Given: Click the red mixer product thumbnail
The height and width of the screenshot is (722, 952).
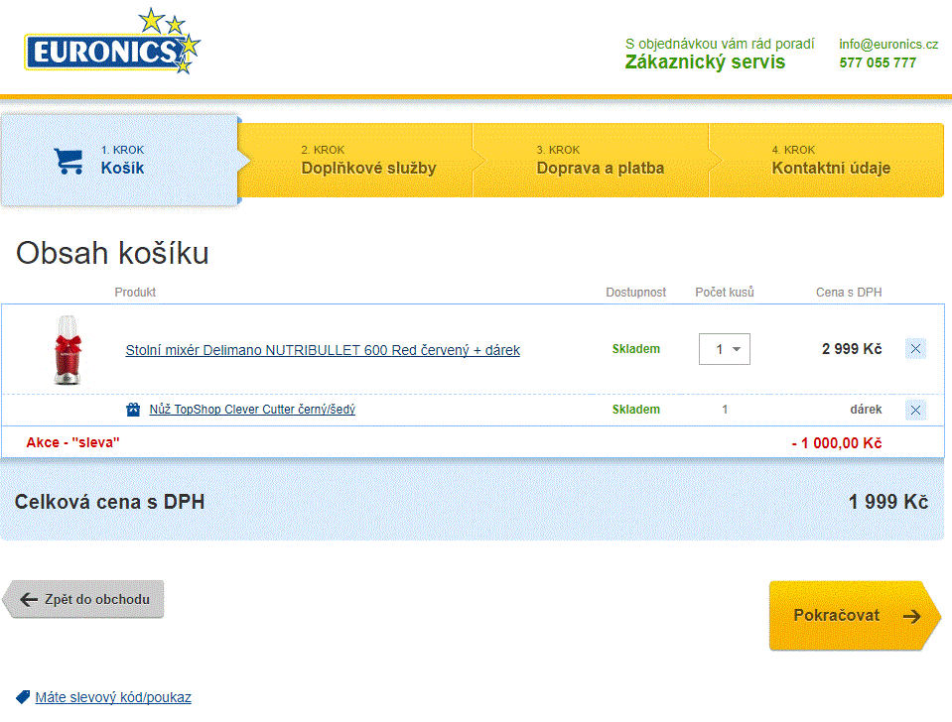Looking at the screenshot, I should click(68, 350).
